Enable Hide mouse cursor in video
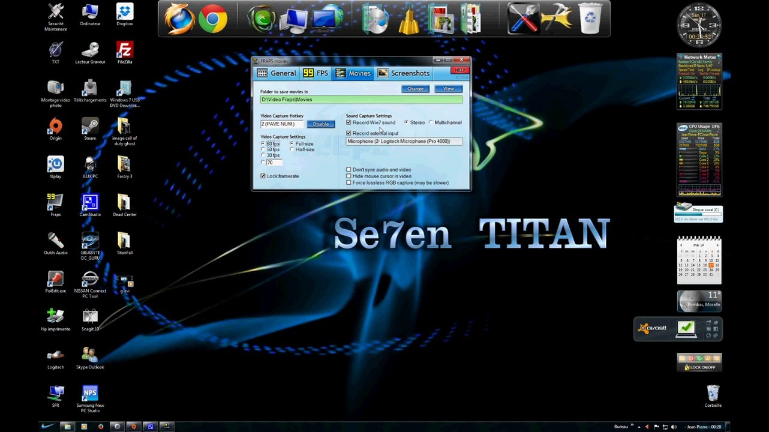This screenshot has height=432, width=769. (x=349, y=176)
